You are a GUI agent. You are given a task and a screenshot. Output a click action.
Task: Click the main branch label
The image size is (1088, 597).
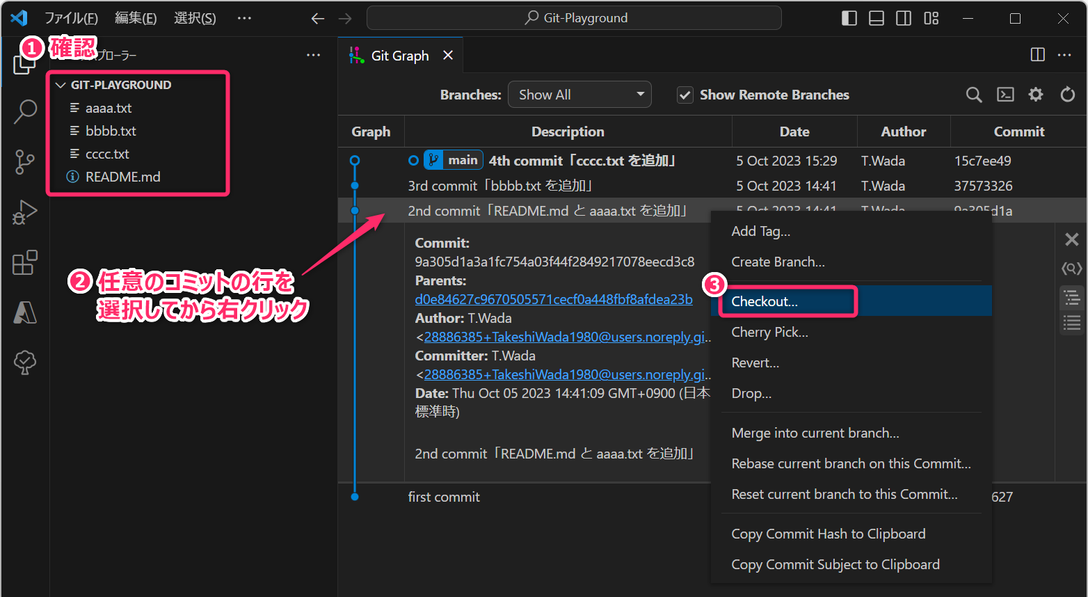coord(462,160)
